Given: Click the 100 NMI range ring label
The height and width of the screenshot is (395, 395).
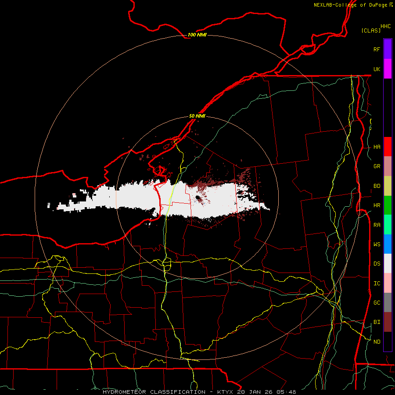Looking at the screenshot, I should pos(197,35).
